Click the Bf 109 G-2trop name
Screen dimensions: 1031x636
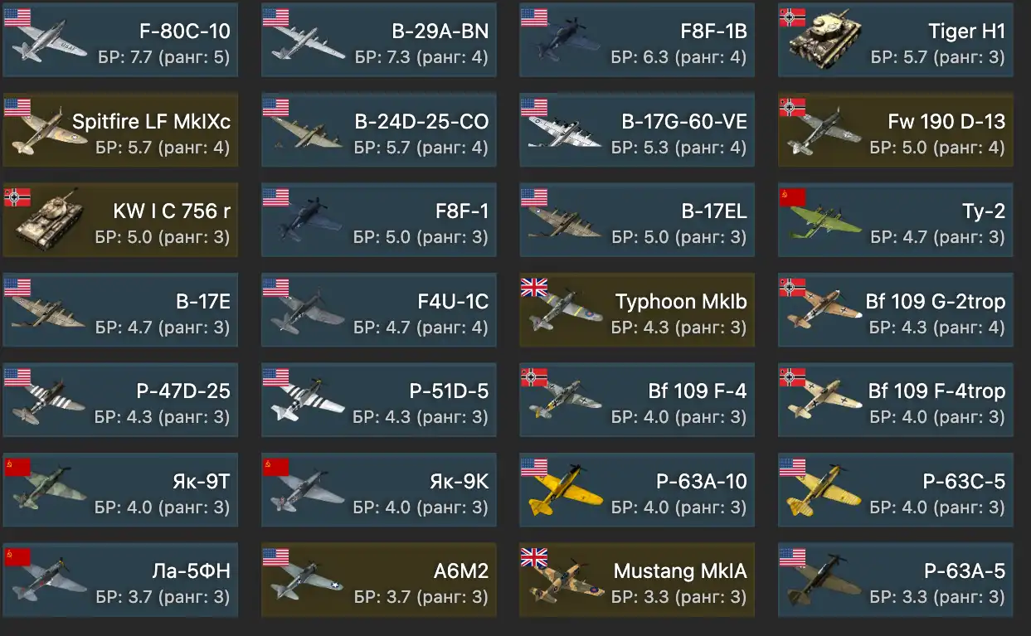coord(936,301)
